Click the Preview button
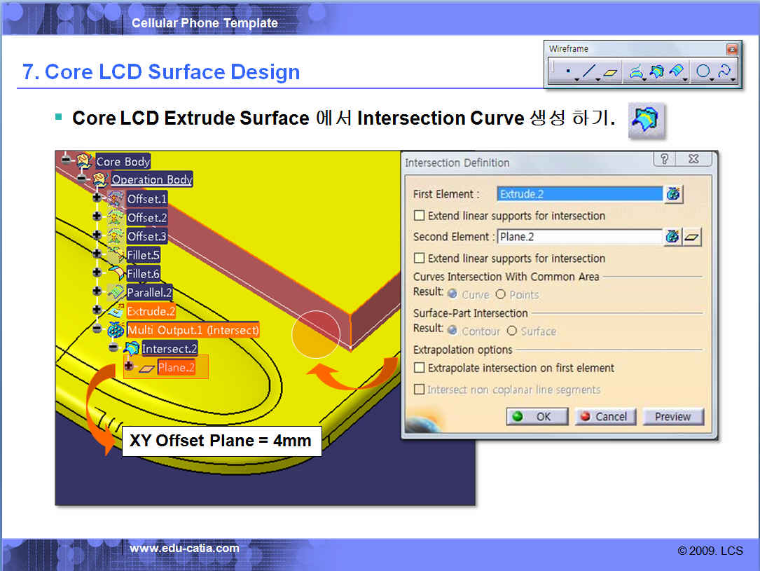 click(x=672, y=416)
